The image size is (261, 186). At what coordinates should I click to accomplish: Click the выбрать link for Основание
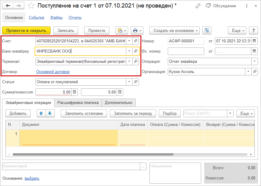[x=32, y=178]
